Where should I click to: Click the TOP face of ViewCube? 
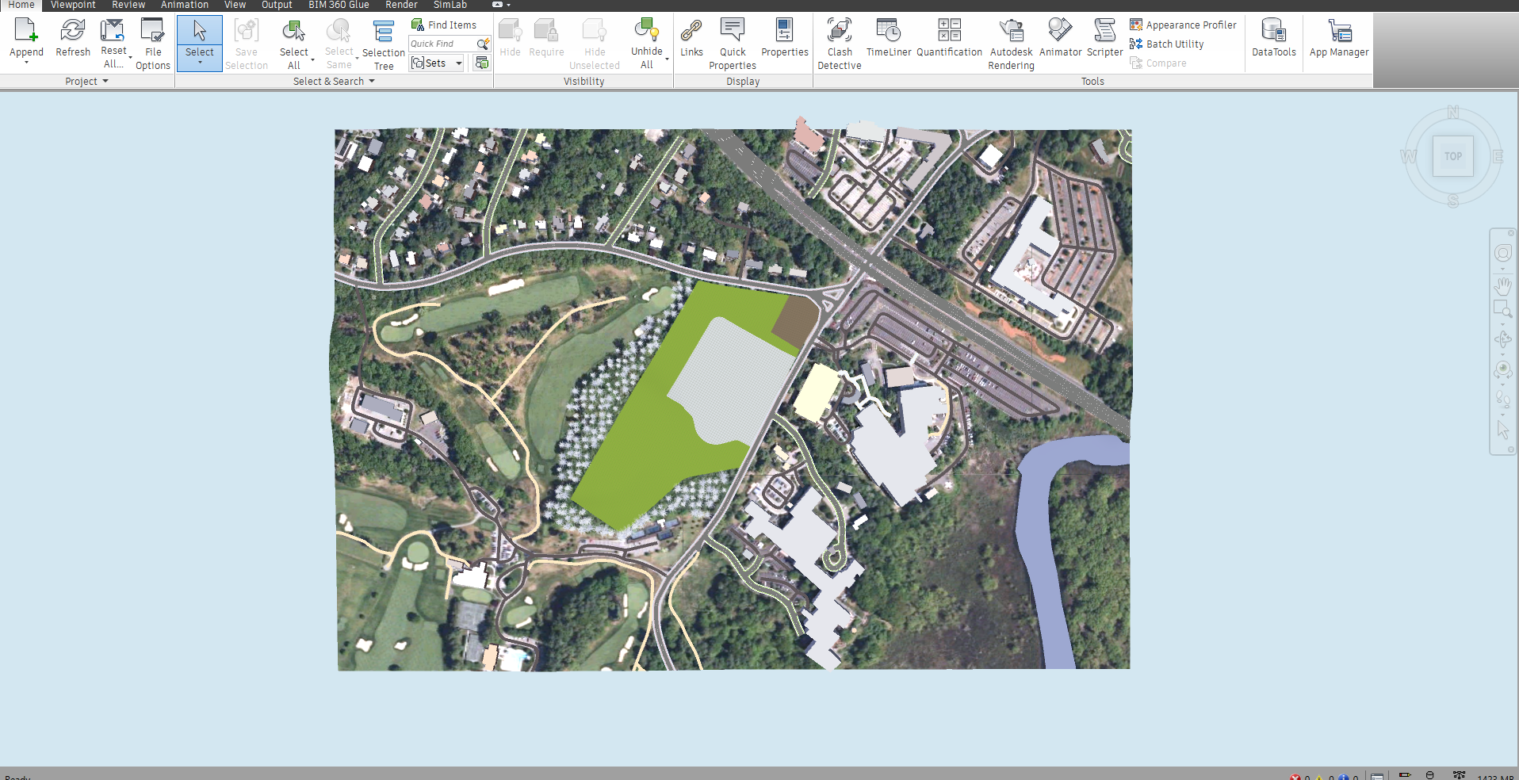tap(1453, 156)
